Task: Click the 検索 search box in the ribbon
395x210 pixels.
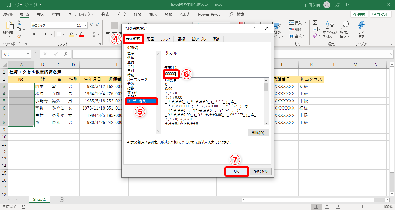Action: 237,14
